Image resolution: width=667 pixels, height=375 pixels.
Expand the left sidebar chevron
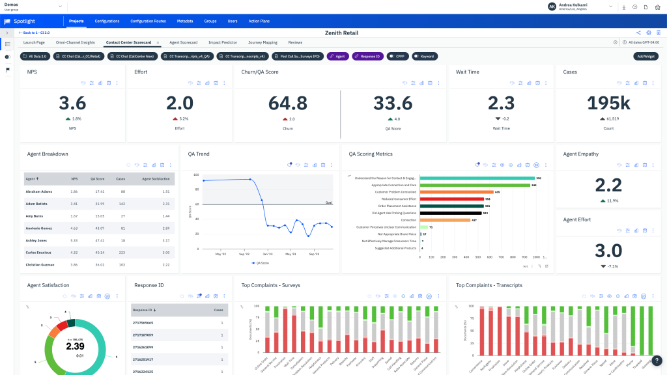point(7,33)
